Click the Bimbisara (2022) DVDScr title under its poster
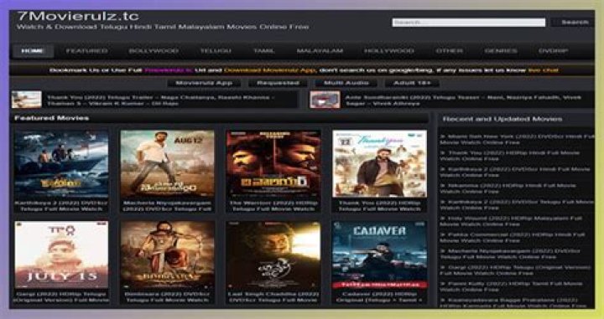 [167, 297]
